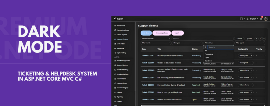
Task: Open the notifications bell icon
Action: tap(261, 19)
